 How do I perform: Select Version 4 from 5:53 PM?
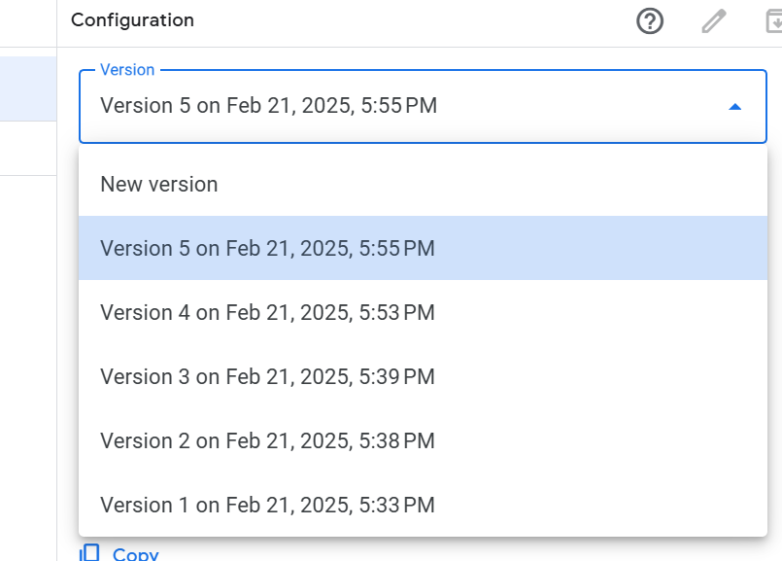[267, 312]
